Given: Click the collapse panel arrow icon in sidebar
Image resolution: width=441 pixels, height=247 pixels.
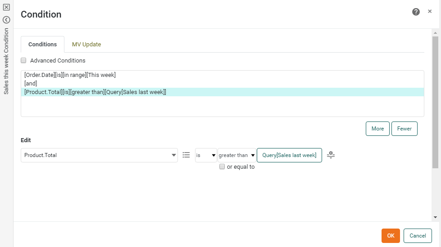Looking at the screenshot, I should click(6, 20).
